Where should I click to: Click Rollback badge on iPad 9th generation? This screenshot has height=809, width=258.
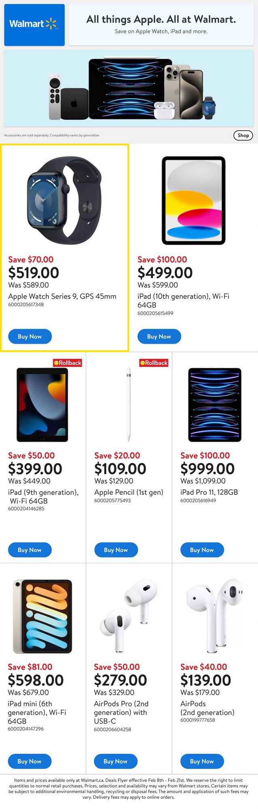pyautogui.click(x=68, y=363)
